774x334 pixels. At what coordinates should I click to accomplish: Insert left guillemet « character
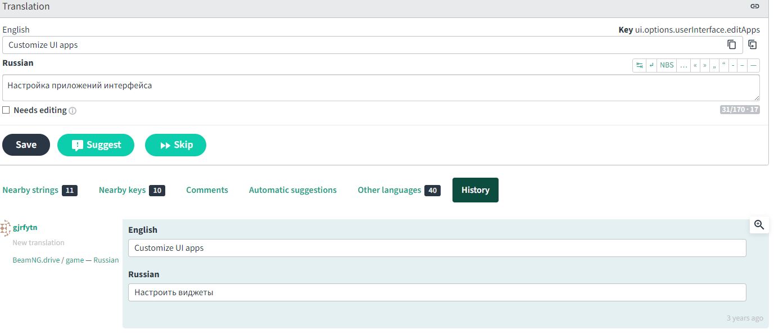click(x=695, y=65)
